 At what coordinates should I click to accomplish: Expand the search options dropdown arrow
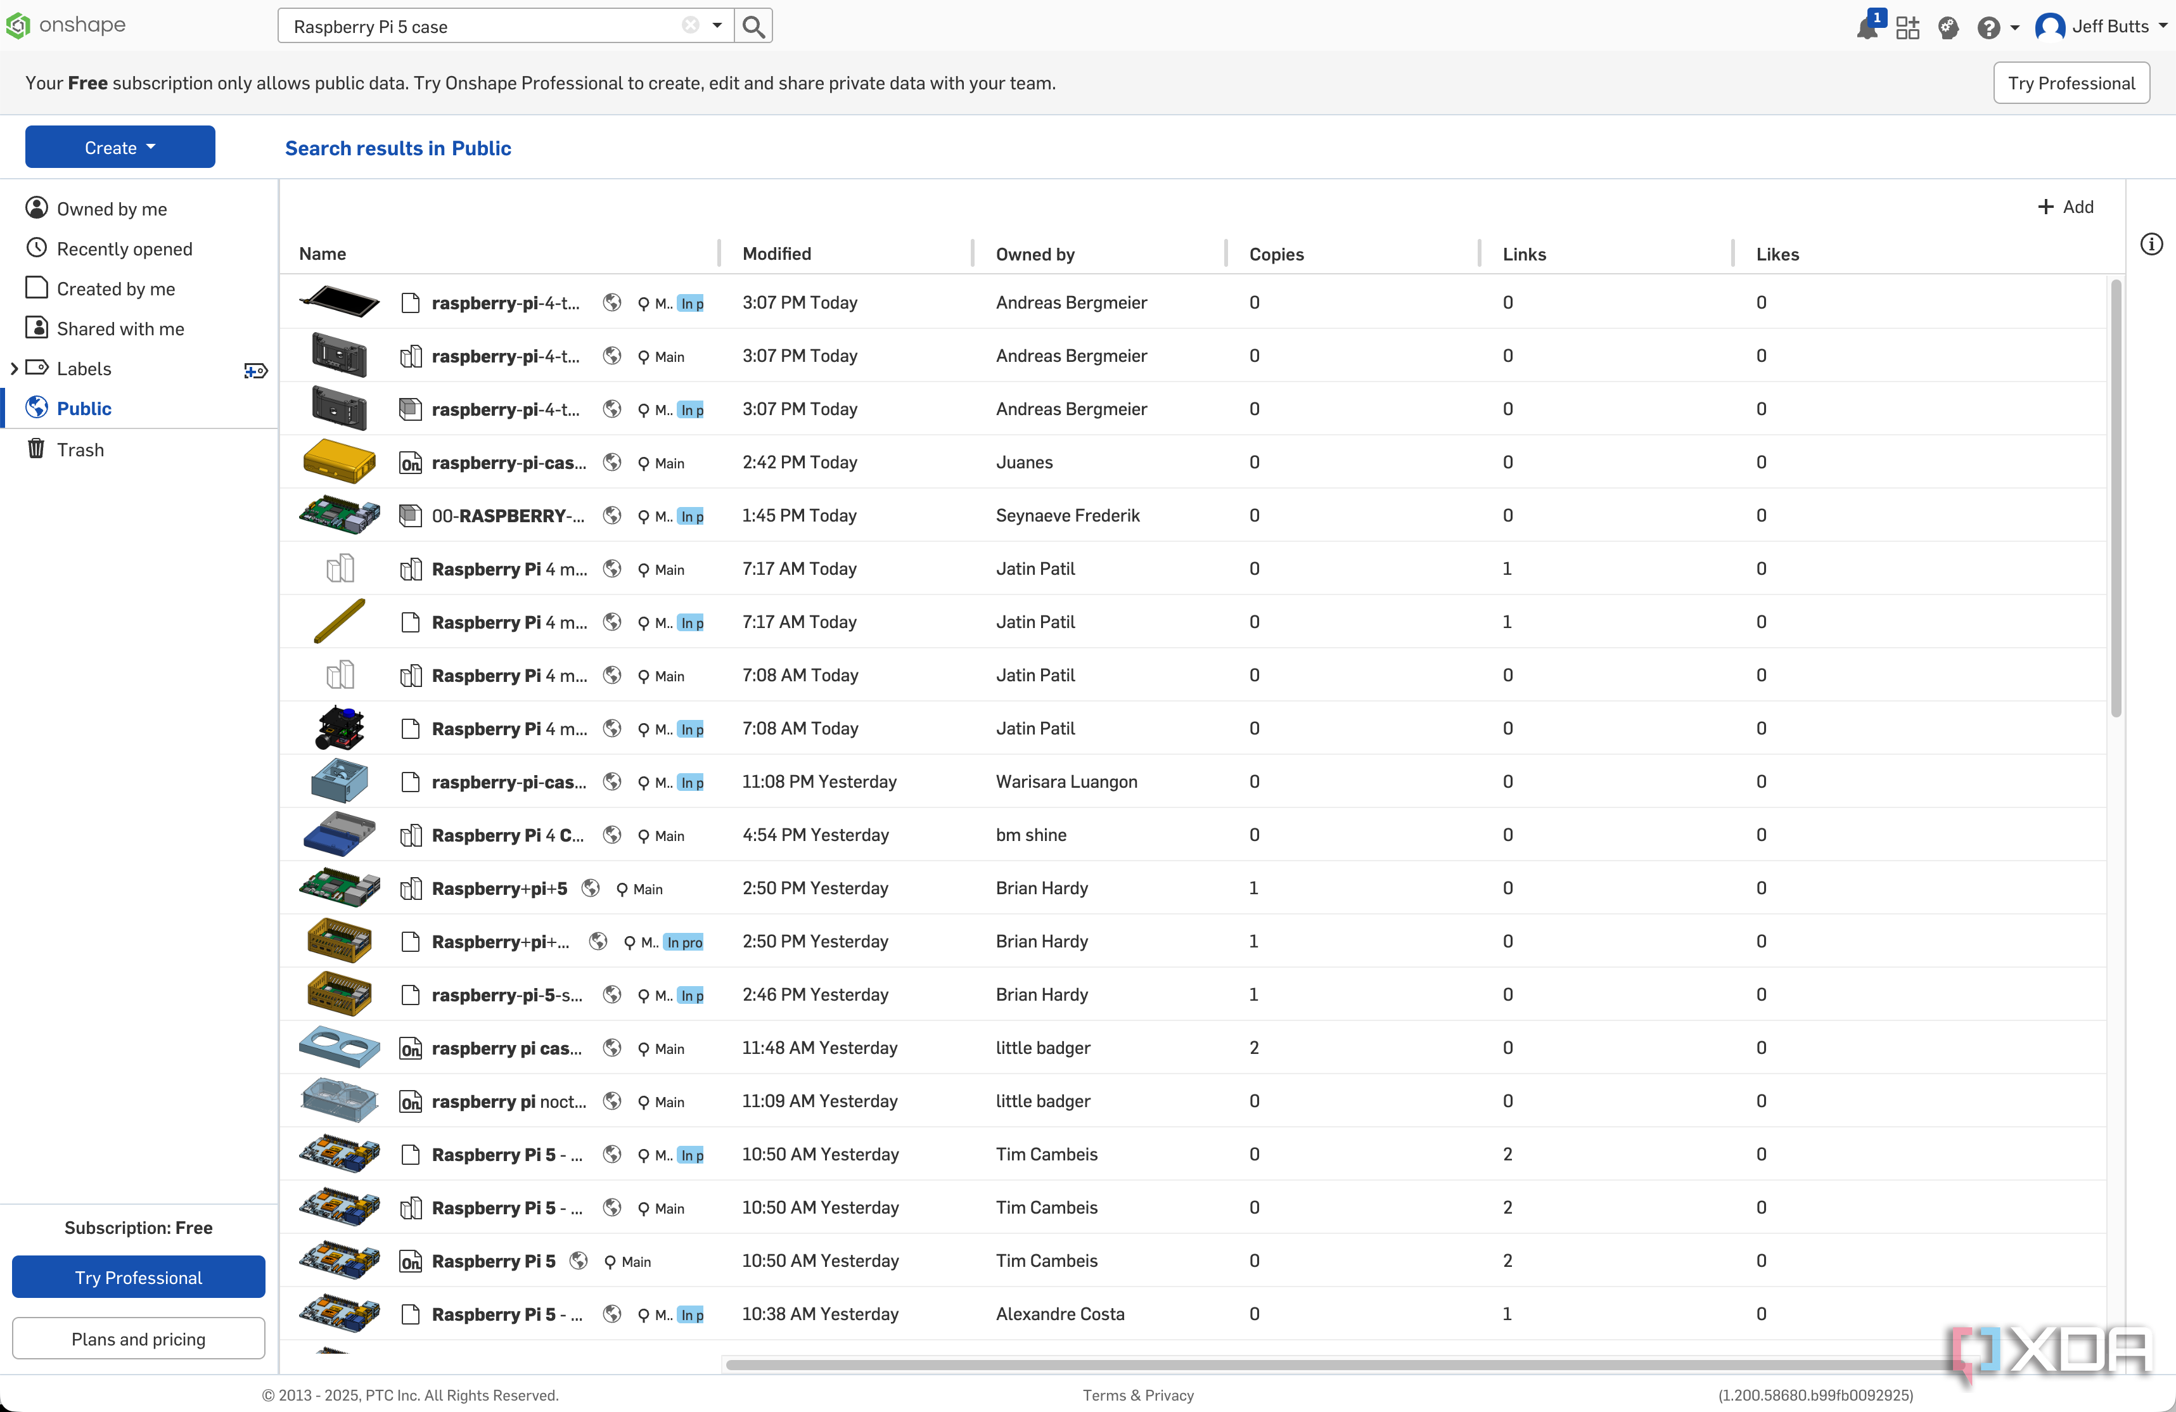point(718,25)
